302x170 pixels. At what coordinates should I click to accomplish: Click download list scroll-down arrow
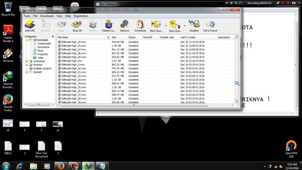pyautogui.click(x=236, y=101)
